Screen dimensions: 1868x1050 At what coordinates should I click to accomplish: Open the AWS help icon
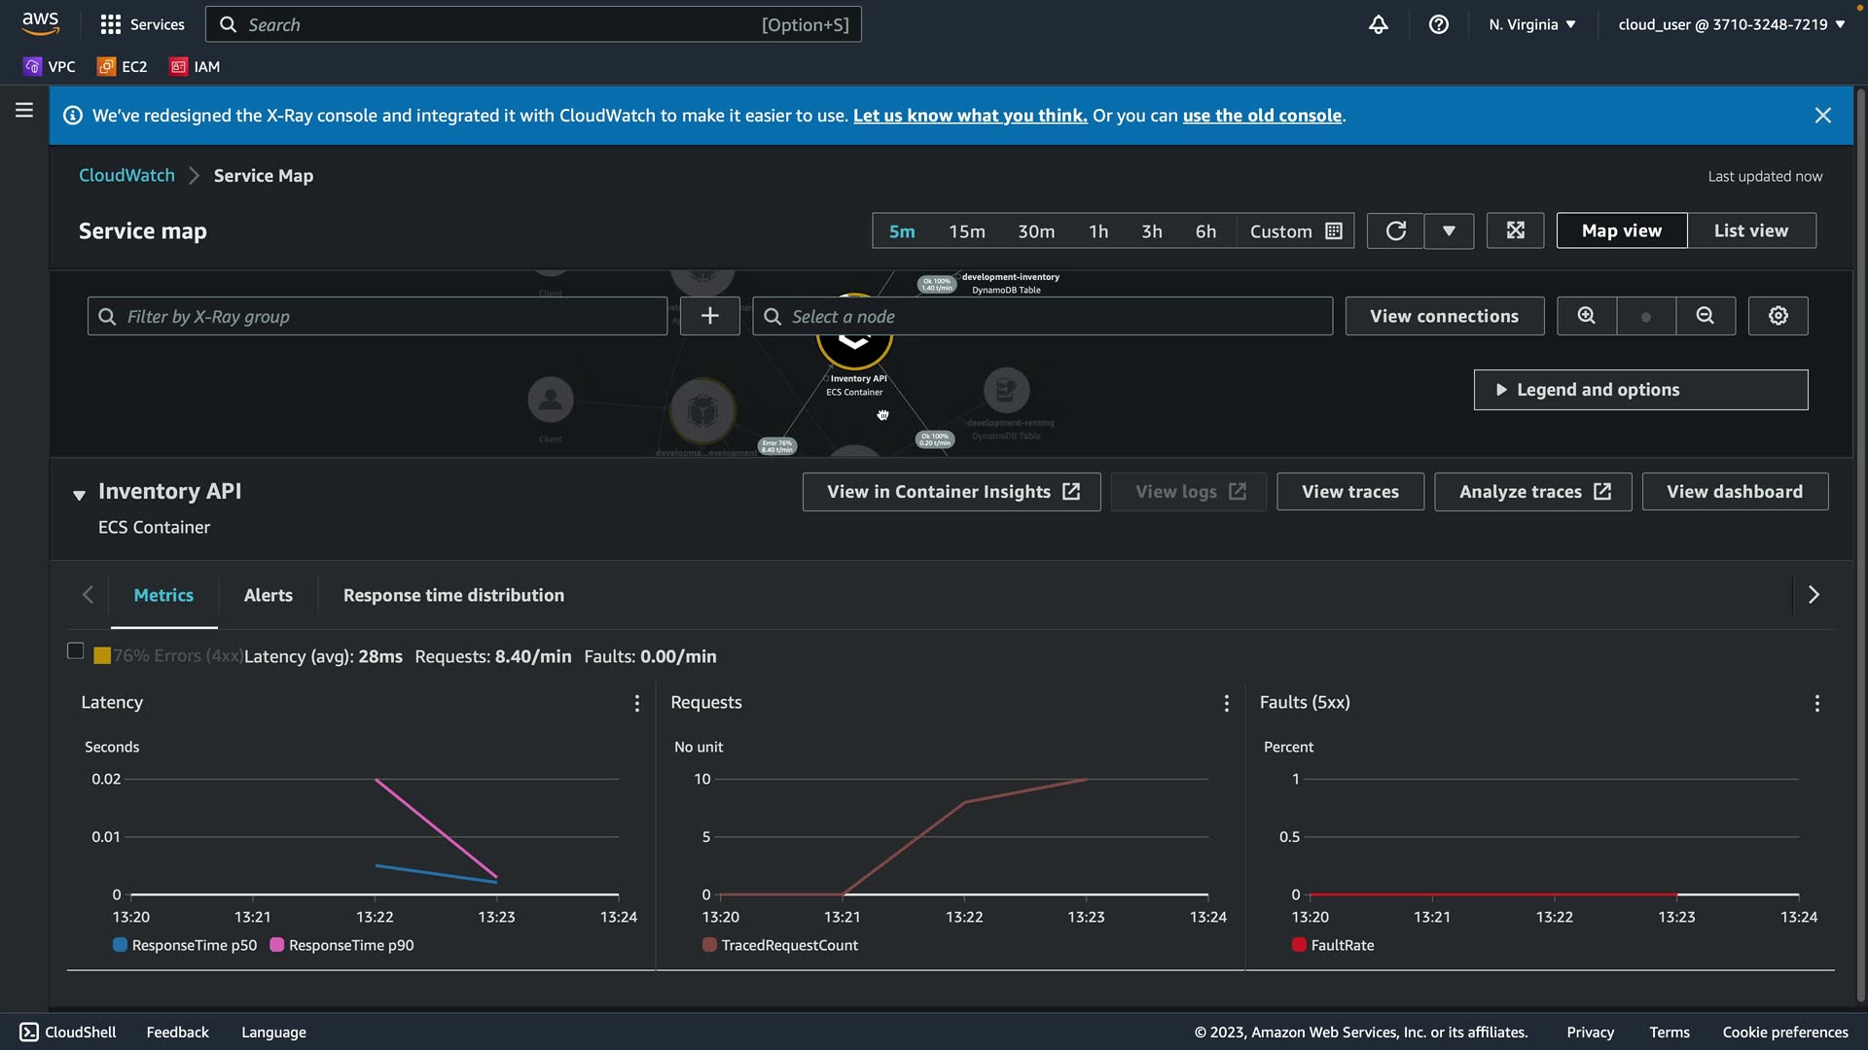pos(1438,24)
